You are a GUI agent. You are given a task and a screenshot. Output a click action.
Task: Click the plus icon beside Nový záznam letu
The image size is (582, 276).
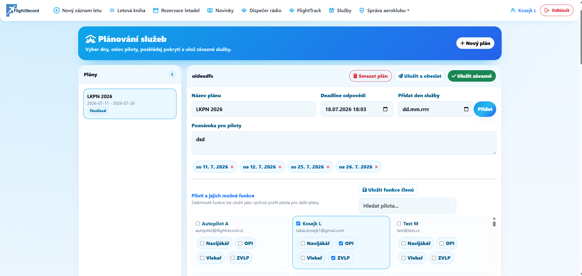tap(56, 10)
